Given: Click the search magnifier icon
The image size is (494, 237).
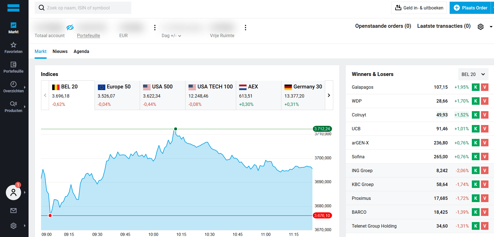Looking at the screenshot, I should pyautogui.click(x=42, y=8).
